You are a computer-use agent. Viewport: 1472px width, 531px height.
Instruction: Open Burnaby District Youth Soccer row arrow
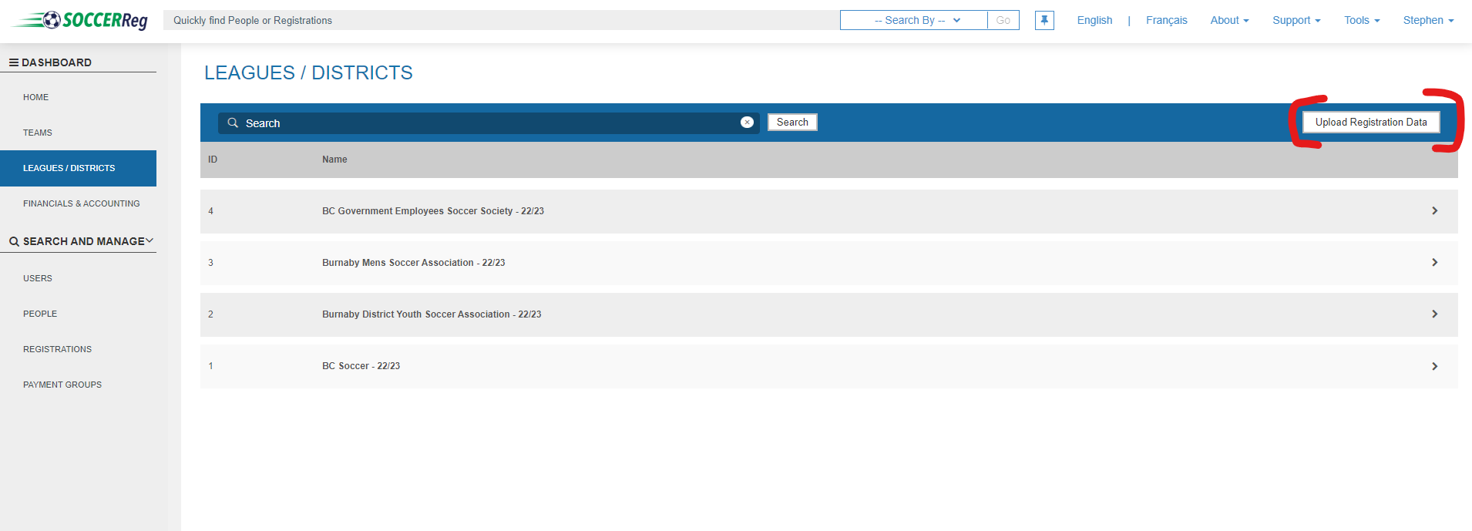click(x=1434, y=314)
